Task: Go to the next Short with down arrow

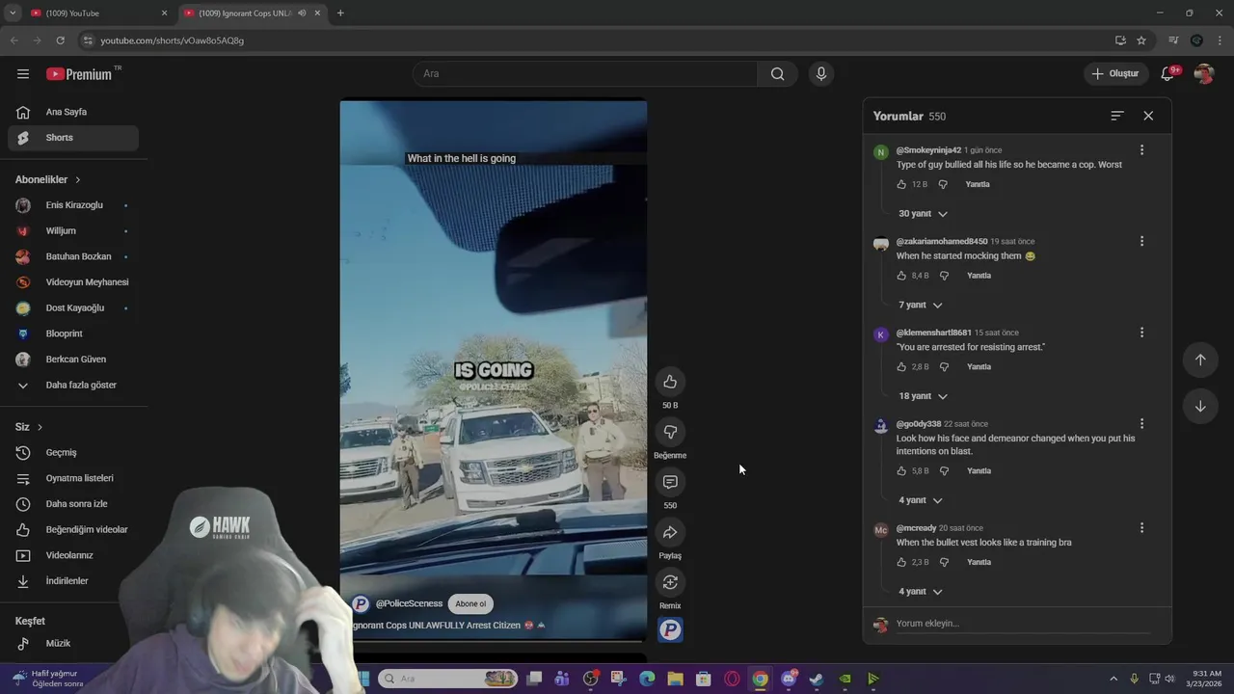Action: coord(1200,406)
